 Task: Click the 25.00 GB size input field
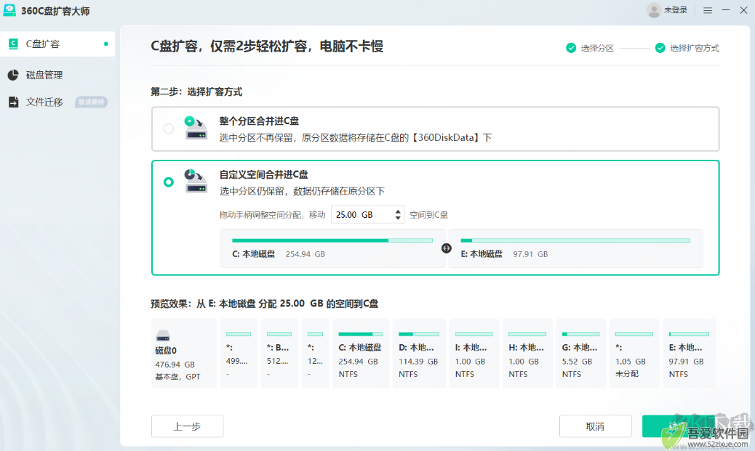tap(362, 214)
